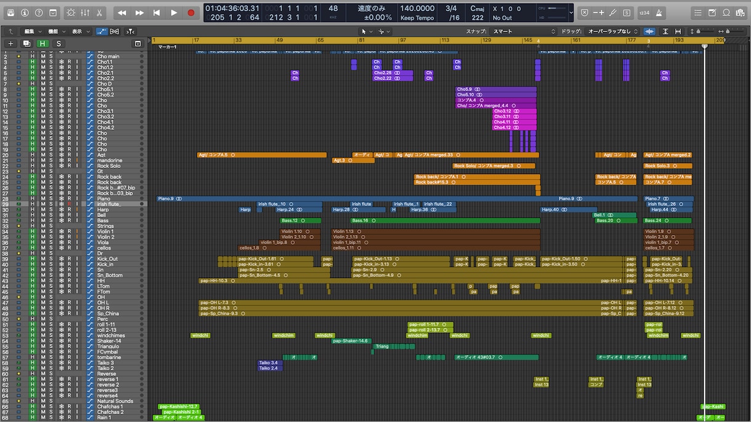Toggle Flex view in the tracks area
The height and width of the screenshot is (422, 751).
[x=114, y=31]
